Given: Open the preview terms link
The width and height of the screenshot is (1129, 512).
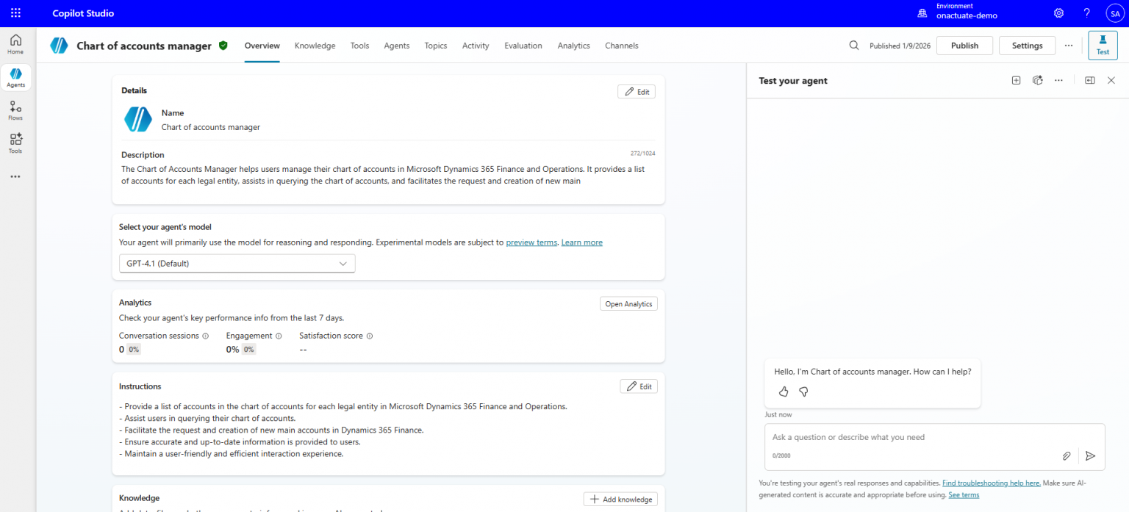Looking at the screenshot, I should [x=531, y=242].
